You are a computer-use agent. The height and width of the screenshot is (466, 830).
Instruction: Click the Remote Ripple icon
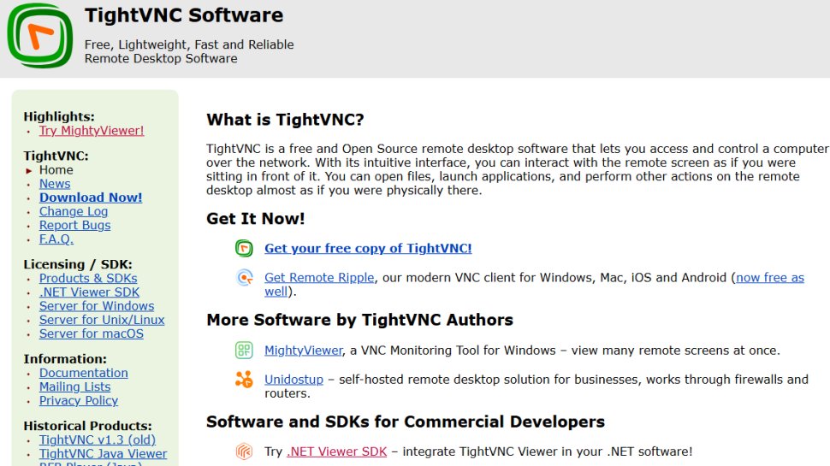tap(244, 277)
